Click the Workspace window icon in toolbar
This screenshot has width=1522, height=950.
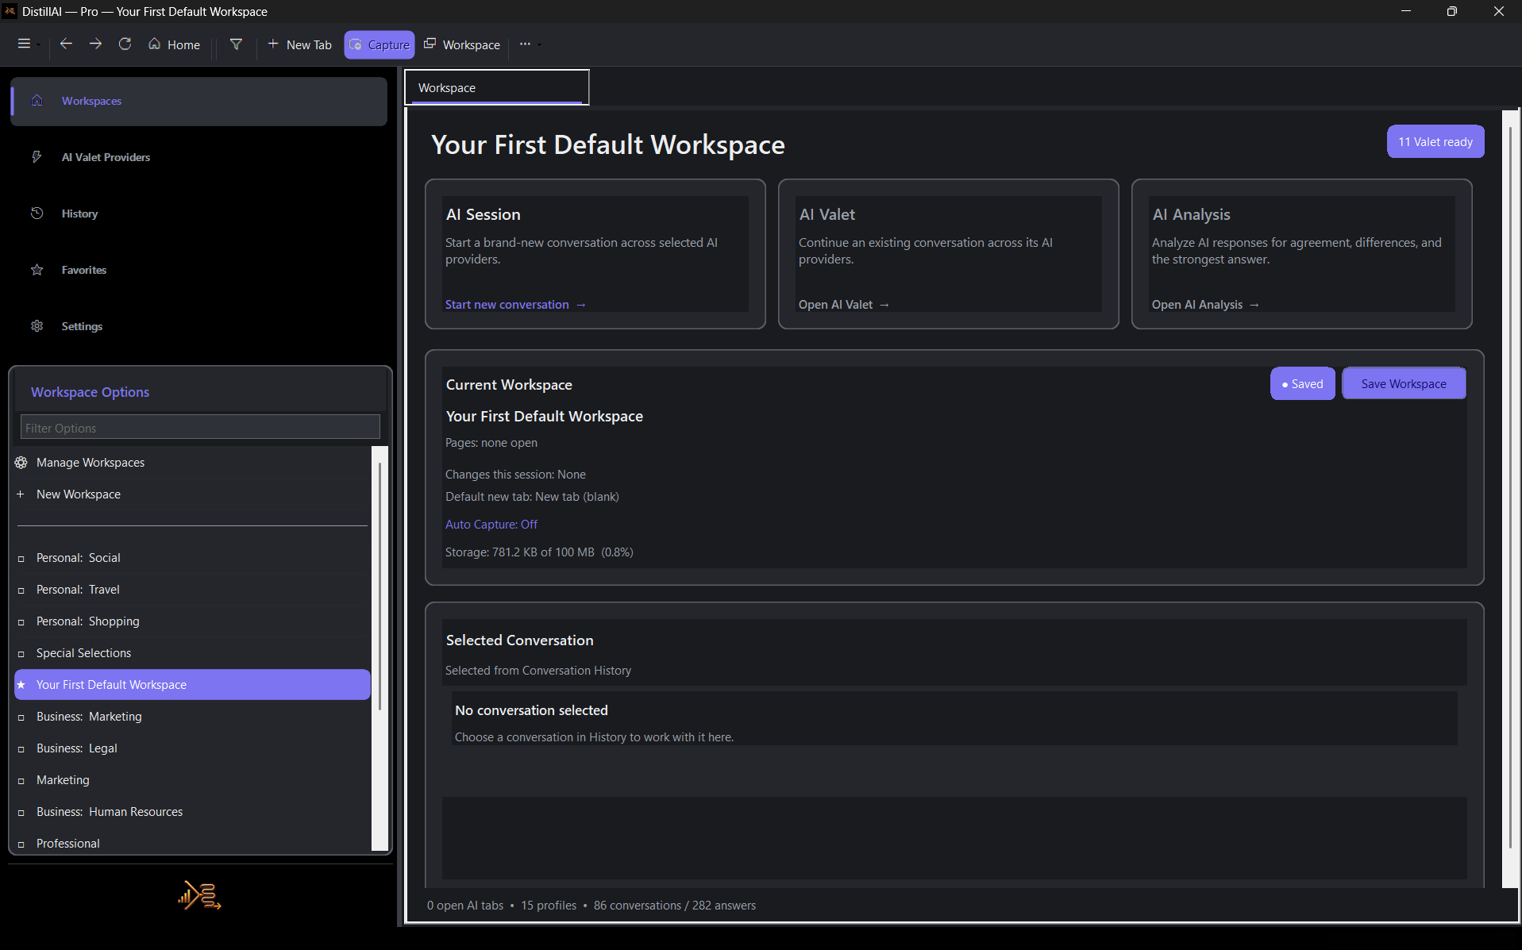[x=430, y=44]
